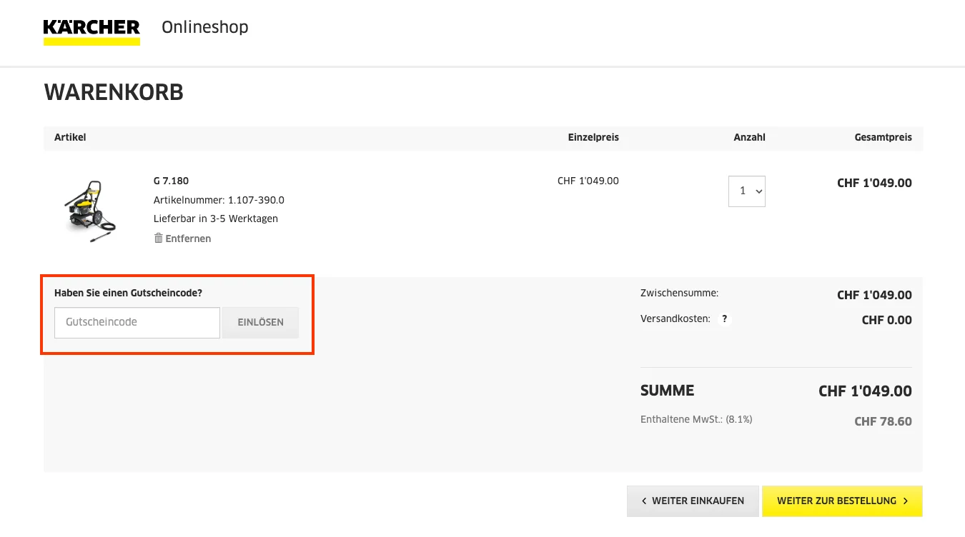Click the MwSt amount CHF 78.60
This screenshot has height=537, width=965.
point(883,421)
